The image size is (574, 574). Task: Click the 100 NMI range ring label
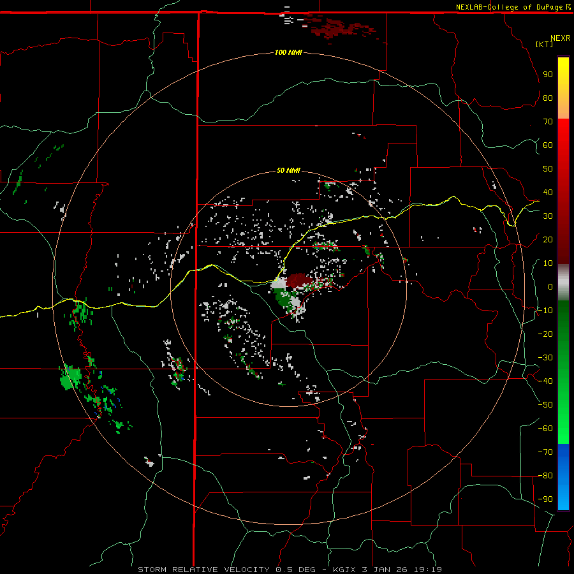pyautogui.click(x=288, y=53)
